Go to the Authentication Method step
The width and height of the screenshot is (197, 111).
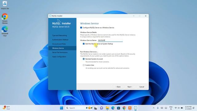click(x=60, y=40)
